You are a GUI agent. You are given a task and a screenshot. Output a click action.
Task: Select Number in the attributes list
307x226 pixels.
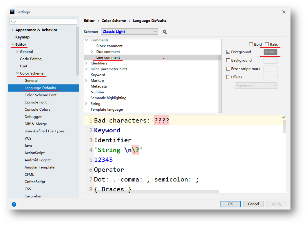[x=98, y=92]
